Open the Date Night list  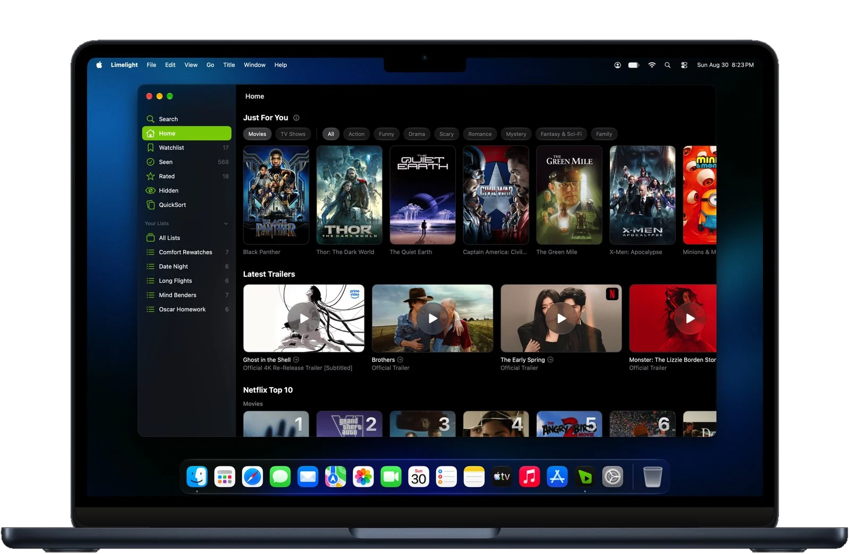point(187,267)
